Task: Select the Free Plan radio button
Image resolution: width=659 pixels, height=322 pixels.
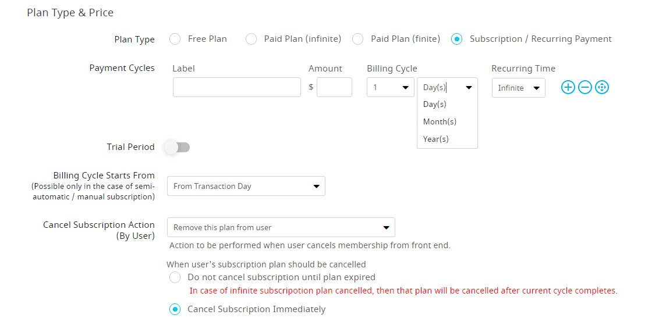Action: coord(175,39)
